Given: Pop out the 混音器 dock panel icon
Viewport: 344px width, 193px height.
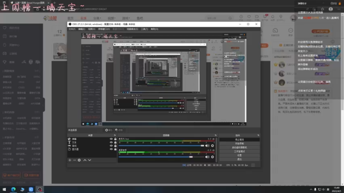Looking at the screenshot, I should click(x=216, y=135).
